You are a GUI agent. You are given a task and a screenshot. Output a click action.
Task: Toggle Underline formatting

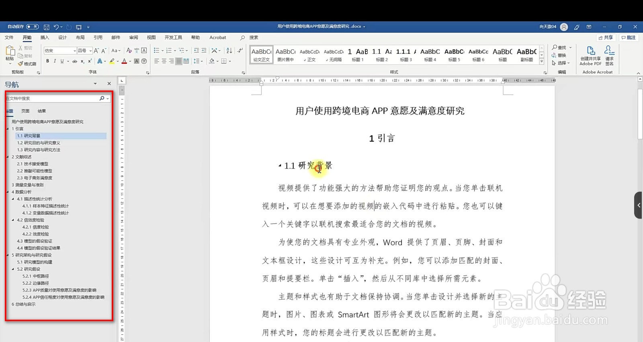click(62, 61)
